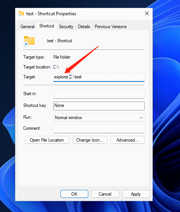Switch to the Details tab

(x=84, y=27)
